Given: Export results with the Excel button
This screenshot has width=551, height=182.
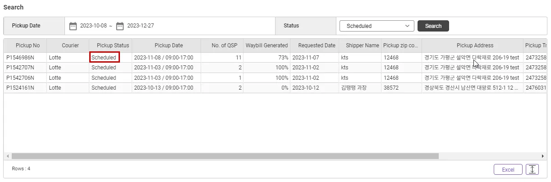Looking at the screenshot, I should pos(508,169).
